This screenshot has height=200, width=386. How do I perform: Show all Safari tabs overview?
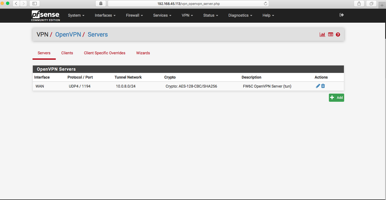371,4
